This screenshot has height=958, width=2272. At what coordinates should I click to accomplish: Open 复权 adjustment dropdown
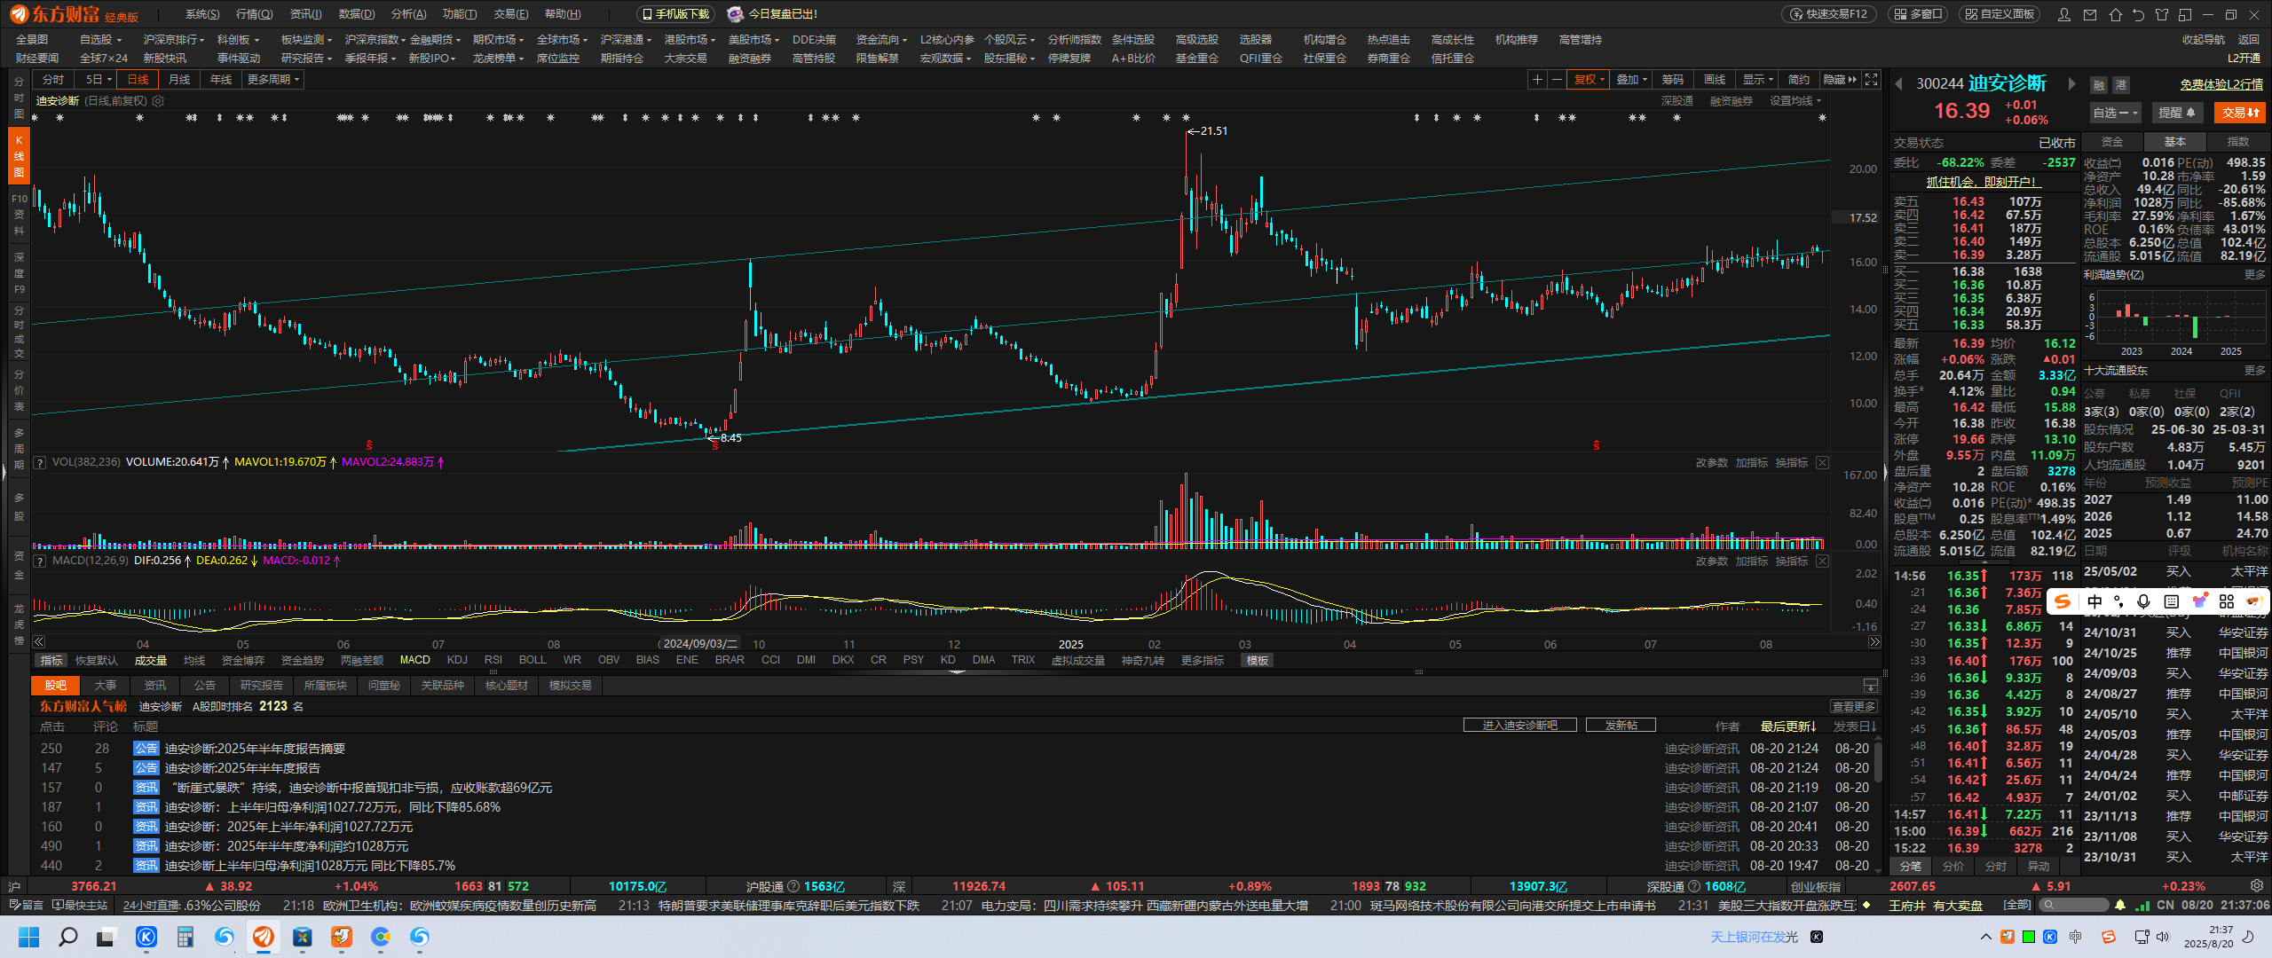pyautogui.click(x=1589, y=80)
